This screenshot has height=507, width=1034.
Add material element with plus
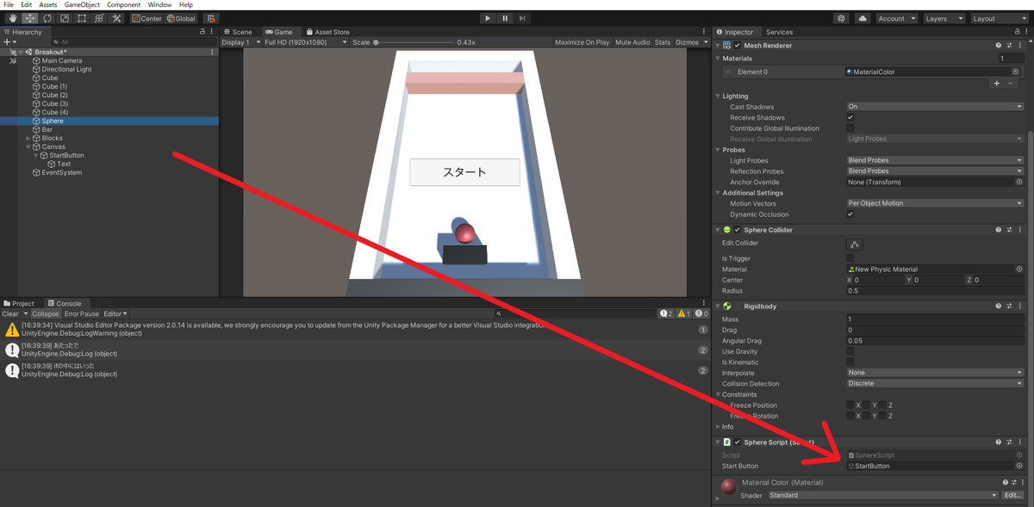coord(997,83)
